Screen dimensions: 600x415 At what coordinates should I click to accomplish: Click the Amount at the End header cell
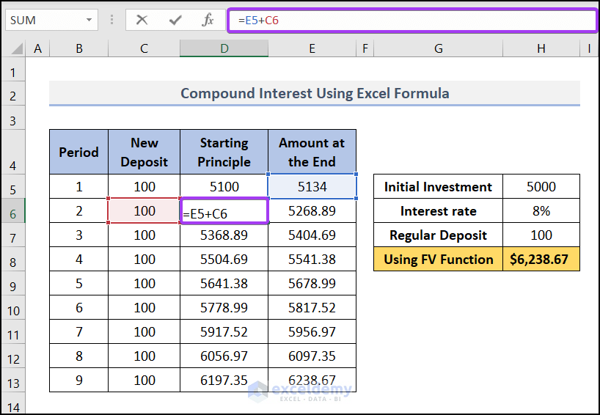312,153
